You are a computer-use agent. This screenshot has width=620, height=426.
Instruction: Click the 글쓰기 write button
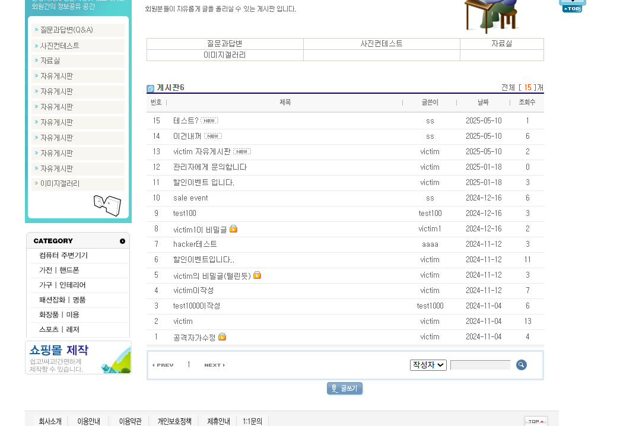(345, 389)
